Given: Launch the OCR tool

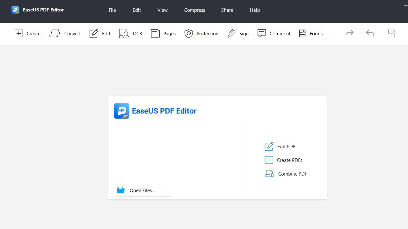Looking at the screenshot, I should point(131,33).
